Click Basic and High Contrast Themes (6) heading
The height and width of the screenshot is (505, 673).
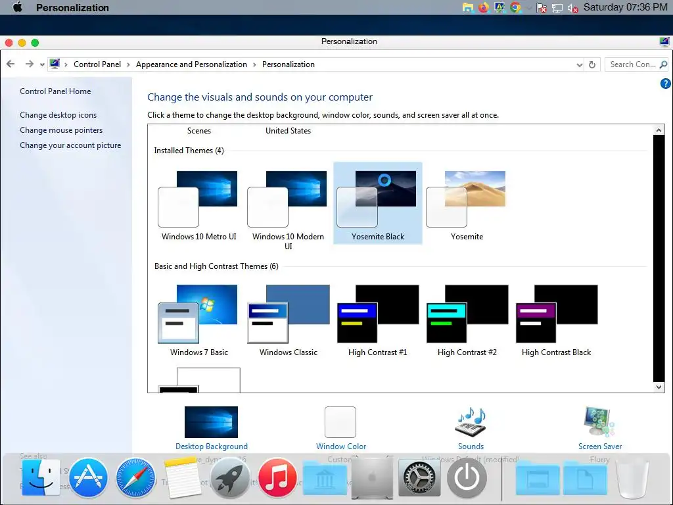pos(216,266)
